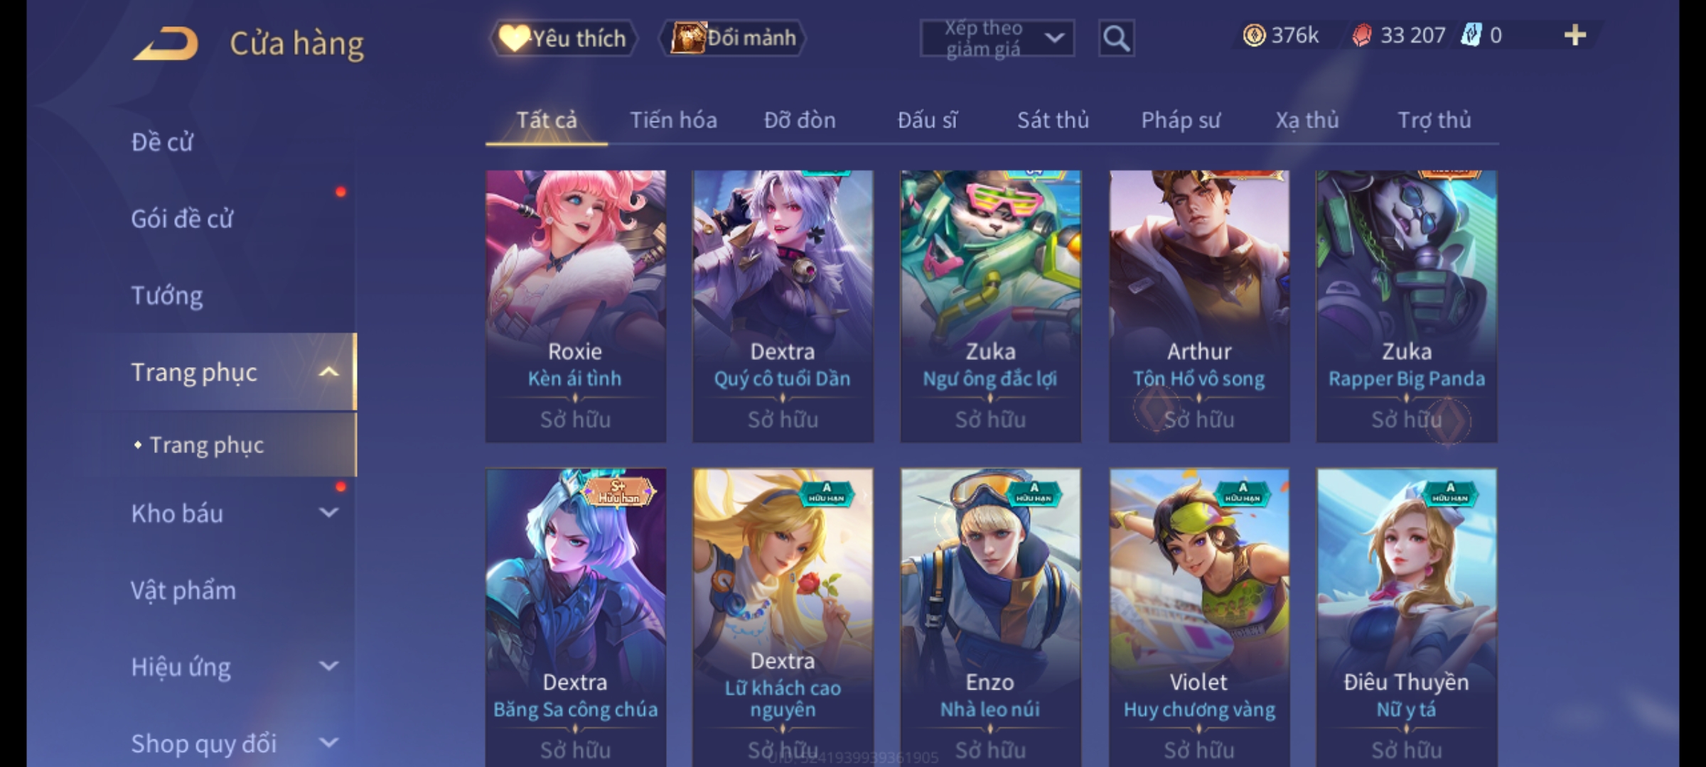Viewport: 1706px width, 767px height.
Task: Switch to the Tiến hóa tab
Action: pos(673,121)
